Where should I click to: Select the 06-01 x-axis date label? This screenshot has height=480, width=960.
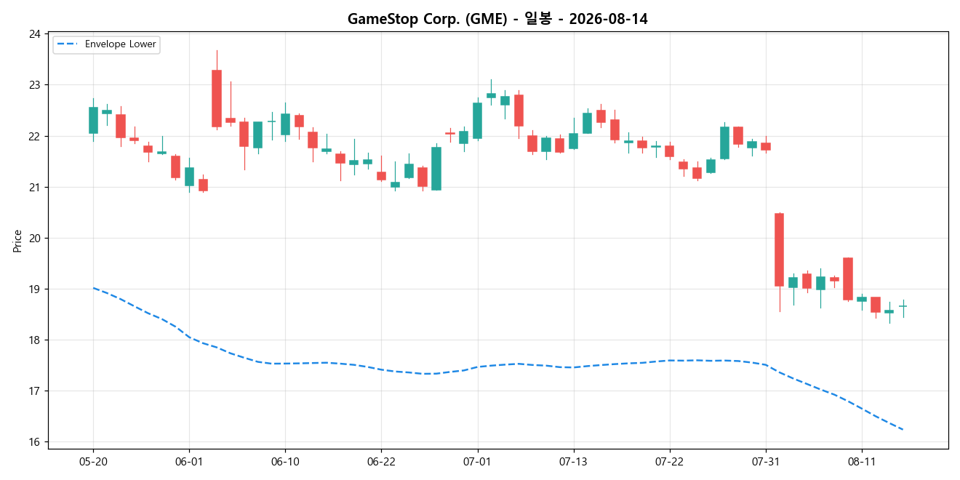coord(189,462)
